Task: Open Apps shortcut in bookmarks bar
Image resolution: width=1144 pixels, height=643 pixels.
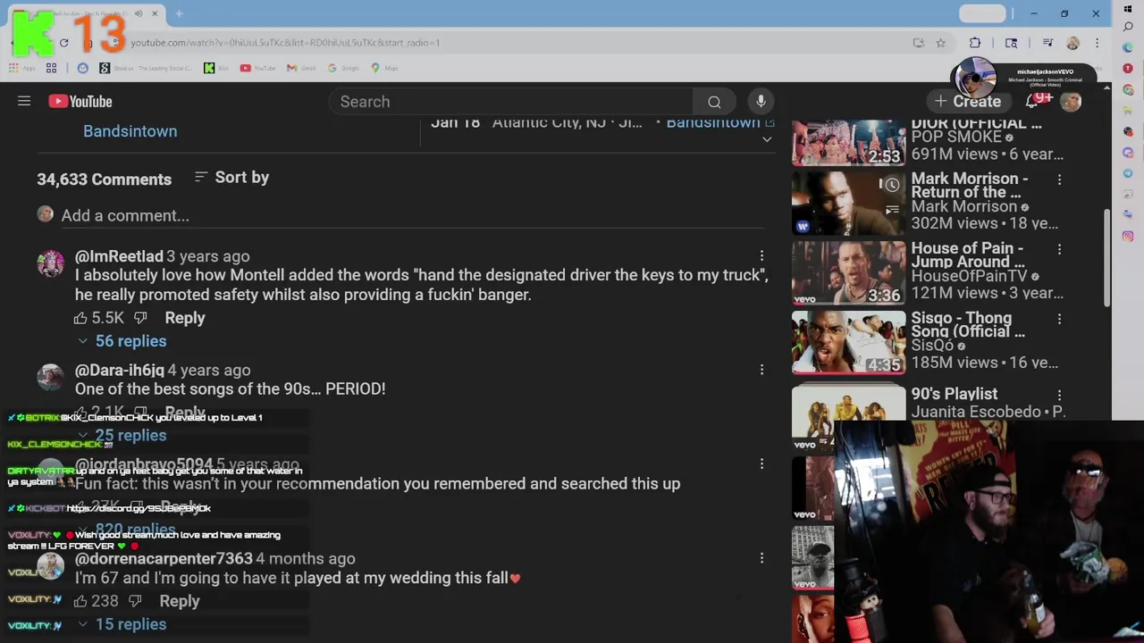Action: 23,68
